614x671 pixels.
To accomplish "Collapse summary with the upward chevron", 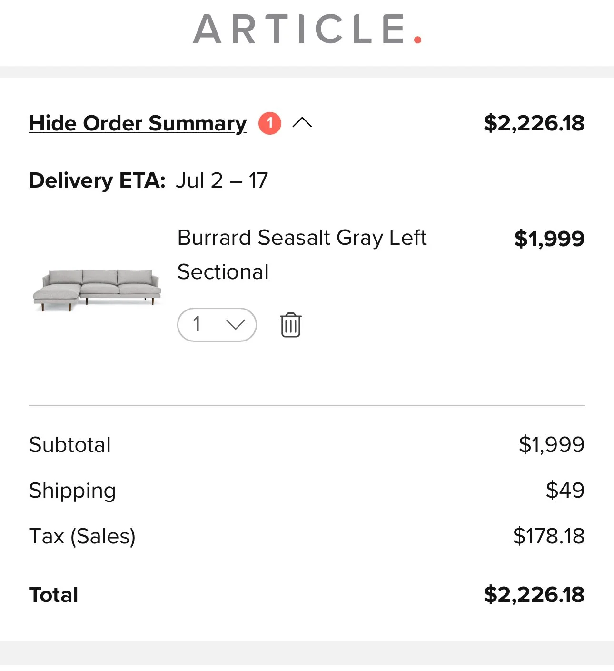I will point(302,123).
